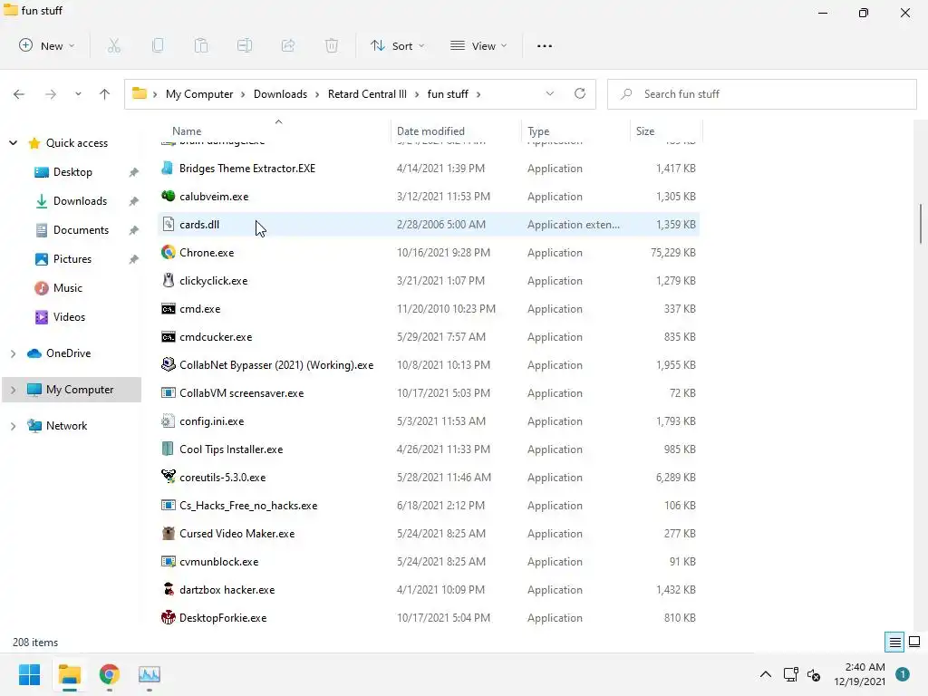Expand address bar history dropdown
Screen dimensions: 928x696
click(550, 93)
